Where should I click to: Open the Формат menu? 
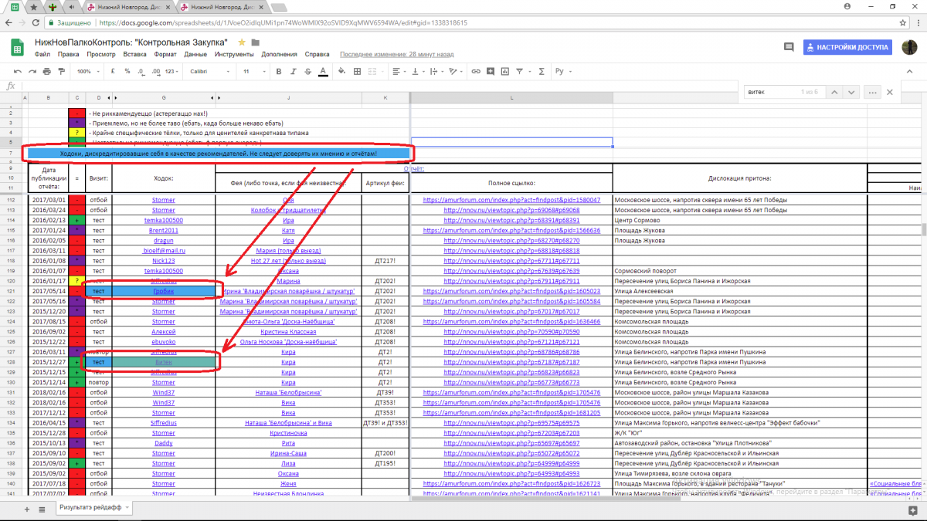[x=165, y=55]
